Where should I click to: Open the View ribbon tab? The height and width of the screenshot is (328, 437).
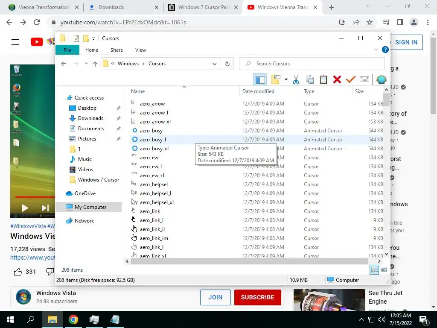(x=140, y=50)
